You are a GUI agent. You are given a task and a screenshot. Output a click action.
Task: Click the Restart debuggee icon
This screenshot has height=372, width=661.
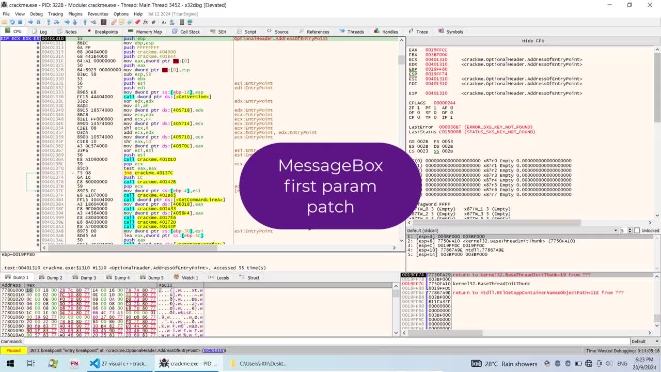(x=12, y=22)
